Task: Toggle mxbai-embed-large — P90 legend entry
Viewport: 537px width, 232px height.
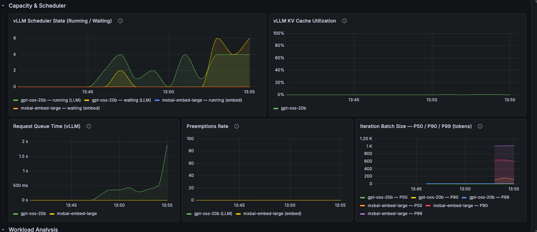Action: pos(460,206)
